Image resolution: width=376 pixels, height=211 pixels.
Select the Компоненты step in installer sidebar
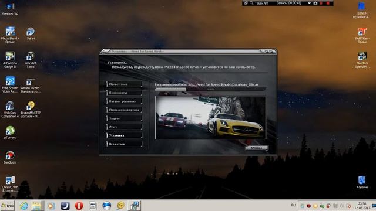point(124,93)
